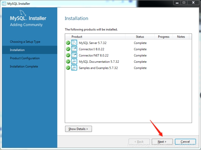The width and height of the screenshot is (201, 150).
Task: Click Complete status of Connector/NET 8.0.22
Action: point(140,55)
